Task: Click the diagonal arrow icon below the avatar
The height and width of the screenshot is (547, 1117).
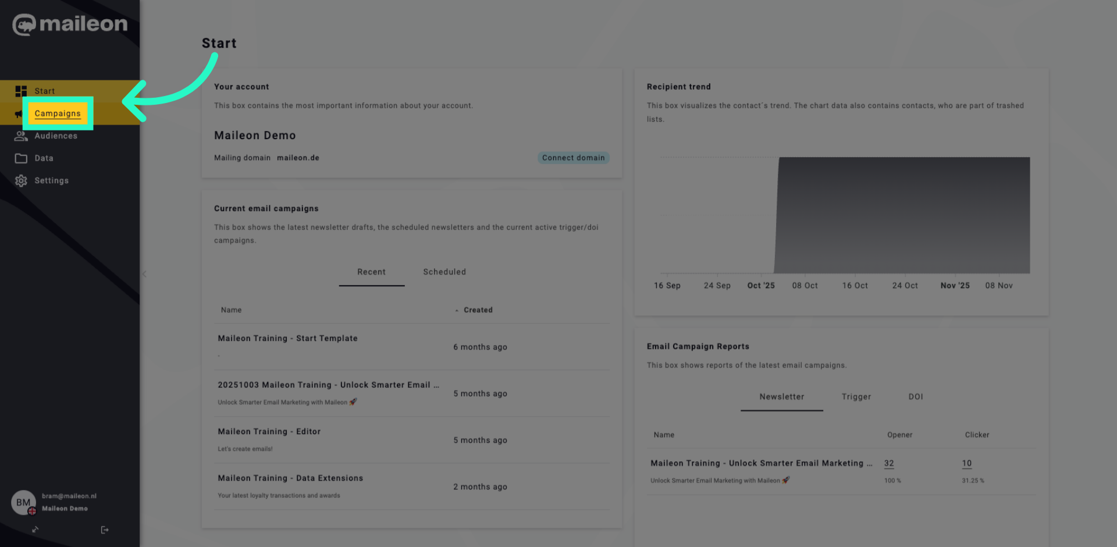Action: coord(35,530)
